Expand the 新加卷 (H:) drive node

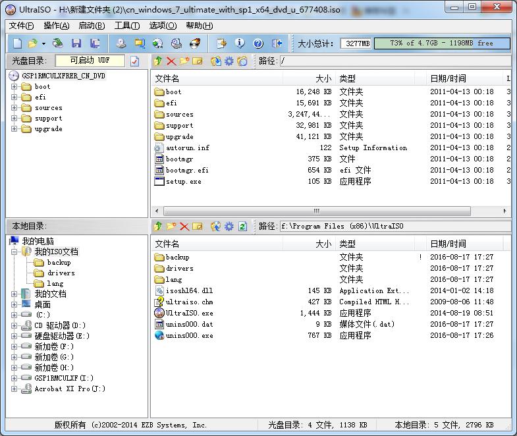(x=14, y=368)
